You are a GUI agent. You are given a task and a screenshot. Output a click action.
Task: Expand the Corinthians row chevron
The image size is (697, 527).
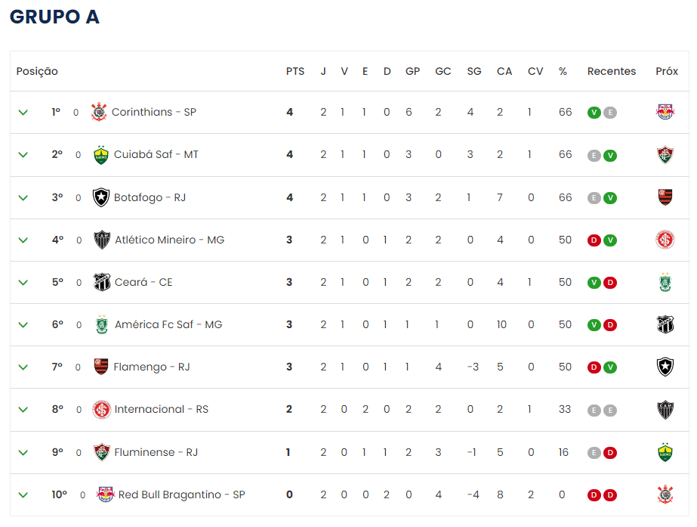tap(23, 112)
